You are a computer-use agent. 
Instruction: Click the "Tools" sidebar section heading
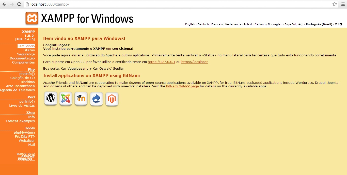pyautogui.click(x=30, y=128)
